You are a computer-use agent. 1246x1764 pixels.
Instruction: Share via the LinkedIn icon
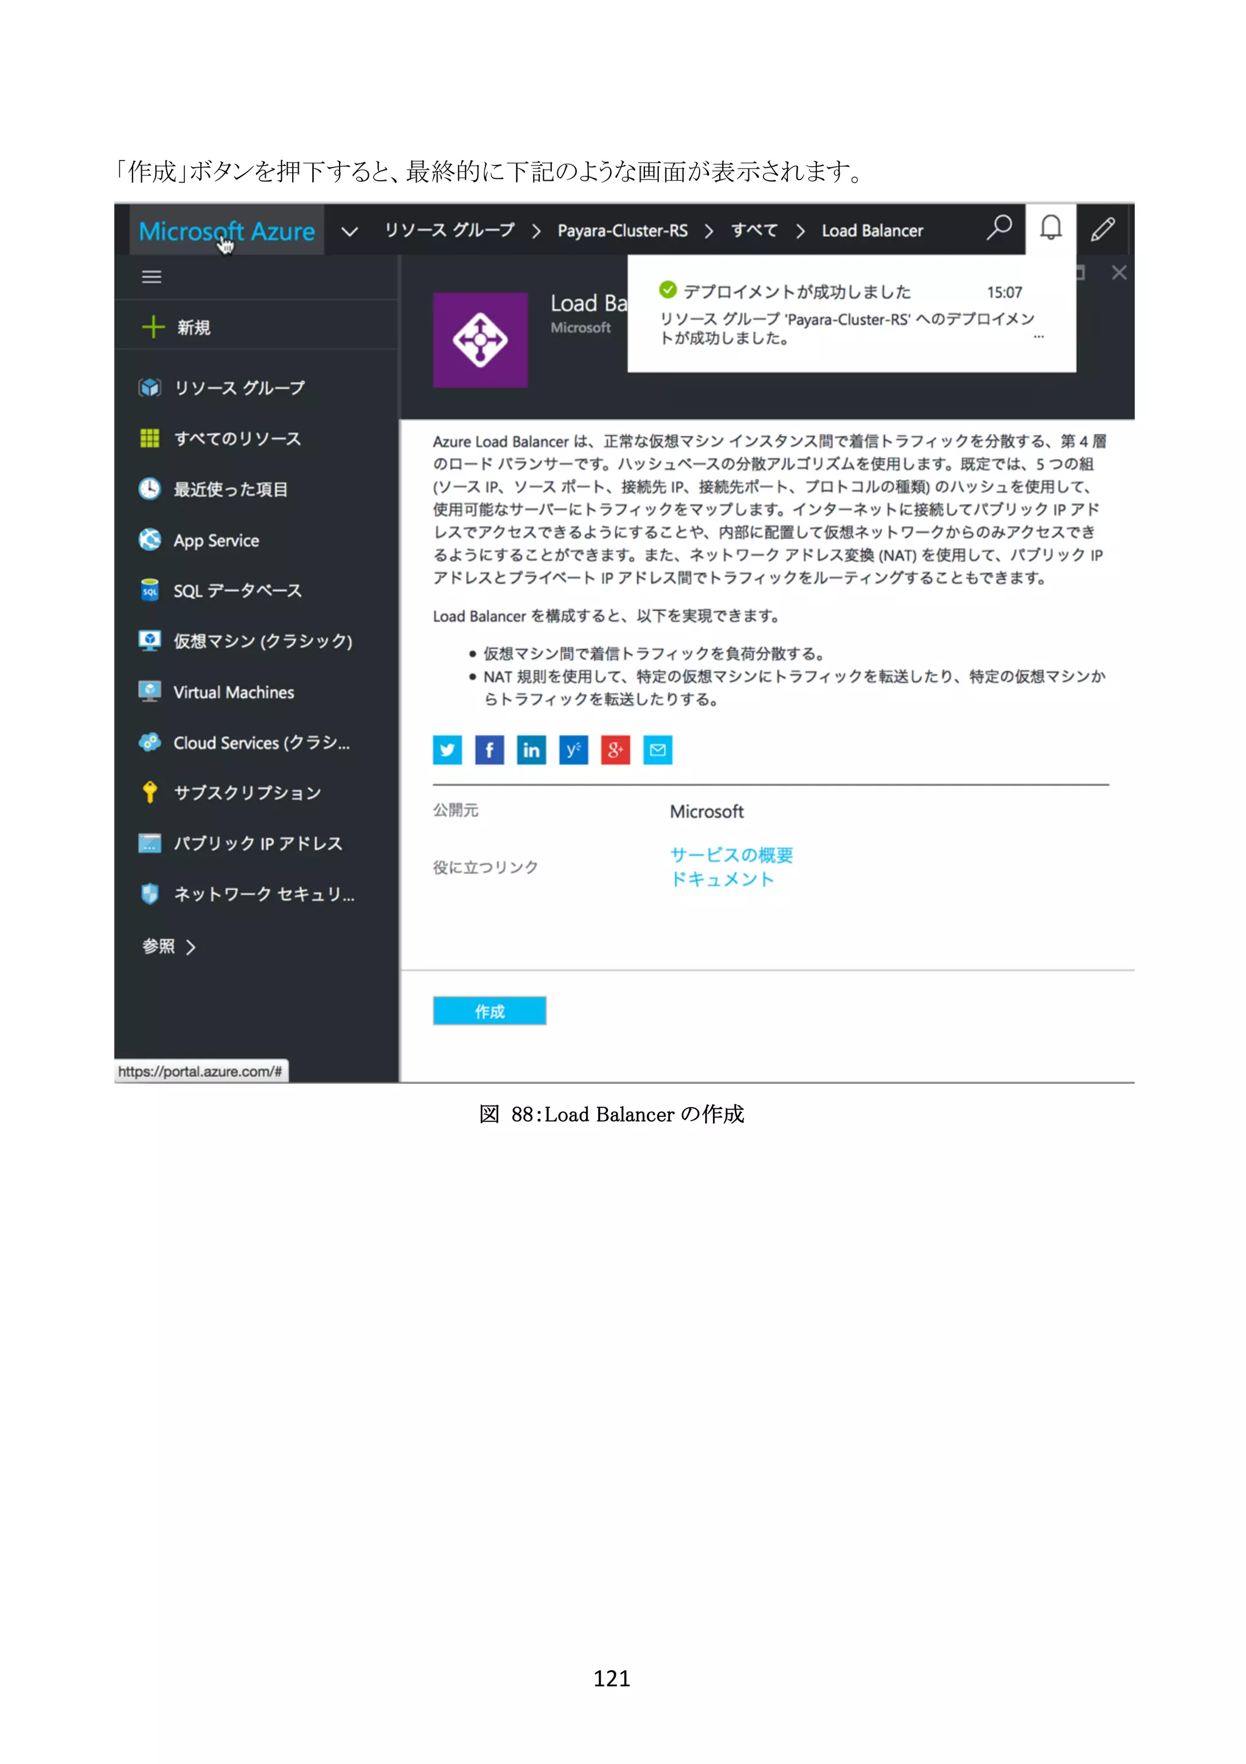531,750
